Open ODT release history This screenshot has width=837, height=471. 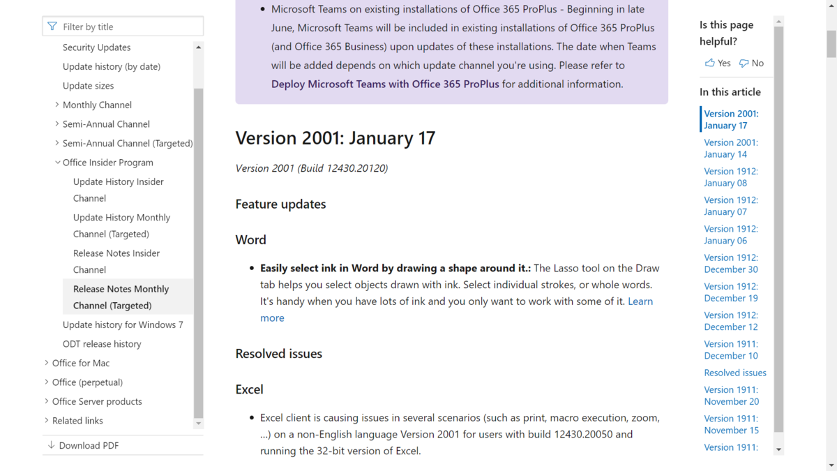click(102, 344)
